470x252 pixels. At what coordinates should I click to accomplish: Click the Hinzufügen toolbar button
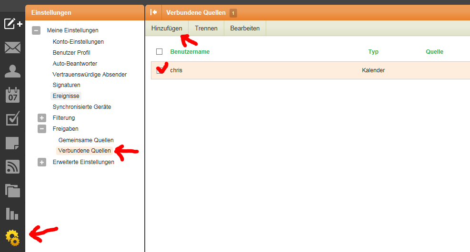click(167, 29)
